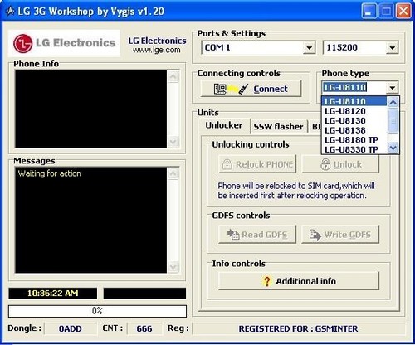Click the LG Electronics logo
Screen dimensions: 415x345
pos(64,43)
